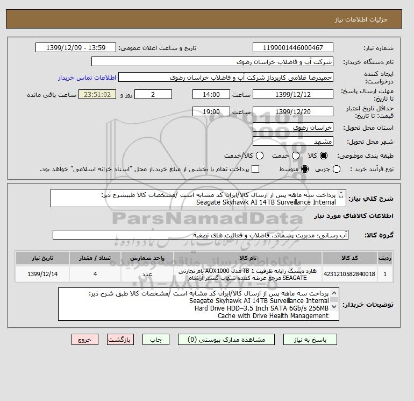Viewport: 414px width, 401px height.
Task: Click the remaining time field 23:51:02
Action: 97,94
